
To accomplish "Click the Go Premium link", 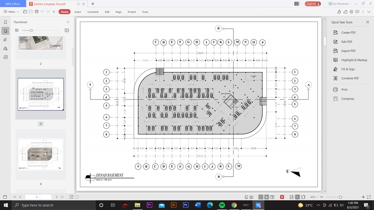I will (x=339, y=4).
